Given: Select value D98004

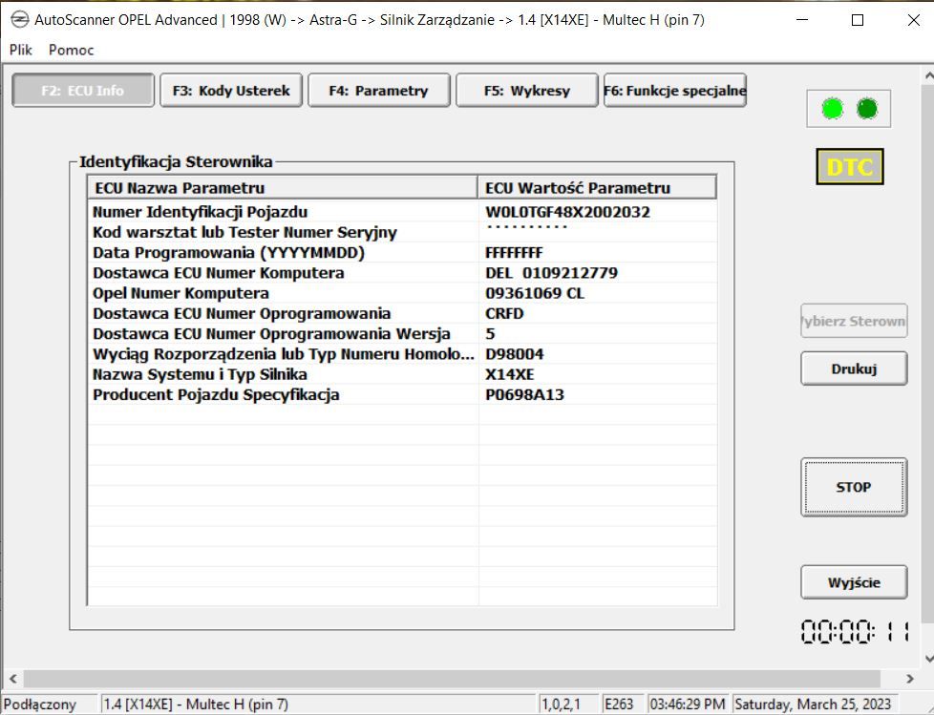Looking at the screenshot, I should point(514,353).
